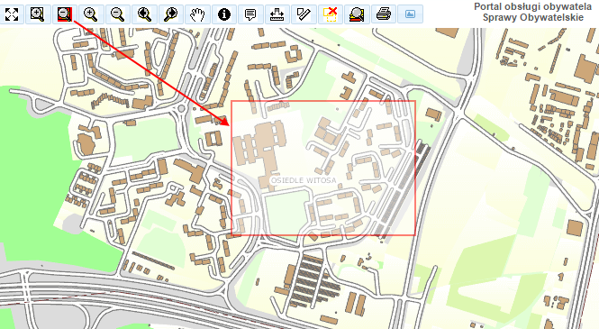Screen dimensions: 599x329
Task: Click the full extent arrows icon
Action: [12, 14]
